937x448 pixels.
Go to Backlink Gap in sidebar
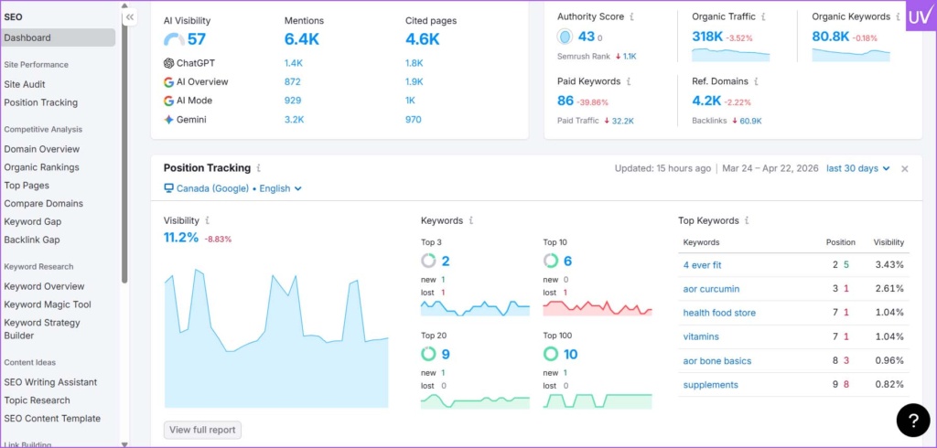coord(32,240)
